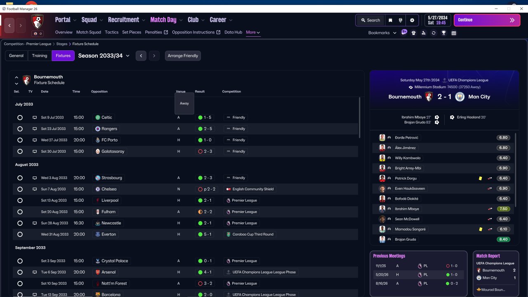
Task: Open the calendar shortcut icon
Action: tap(454, 33)
